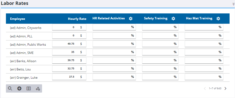
Task: Open the grid columns view icon
Action: [x=28, y=88]
